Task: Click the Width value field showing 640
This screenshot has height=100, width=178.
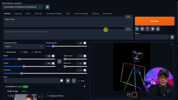Action: 49,56
